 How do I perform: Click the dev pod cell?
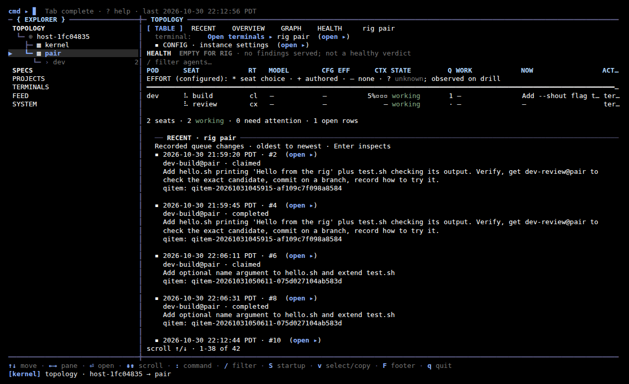click(153, 96)
